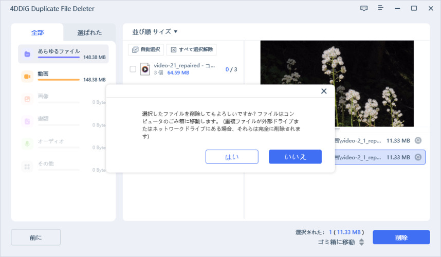Click the video-21_repaired file name
The image size is (441, 257).
pos(184,65)
